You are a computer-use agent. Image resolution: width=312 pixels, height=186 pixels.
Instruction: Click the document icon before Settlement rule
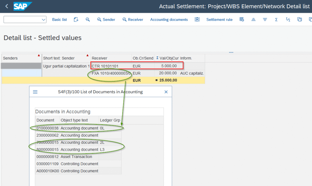(x=197, y=19)
